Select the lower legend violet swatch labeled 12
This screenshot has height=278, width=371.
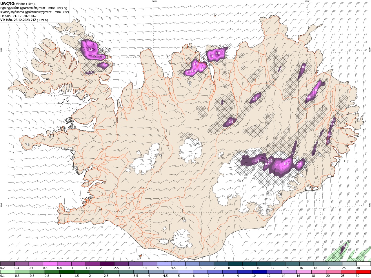click(274, 272)
